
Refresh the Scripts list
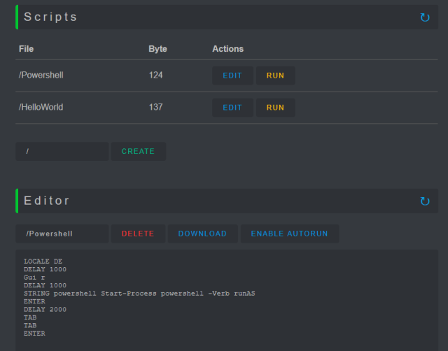425,17
